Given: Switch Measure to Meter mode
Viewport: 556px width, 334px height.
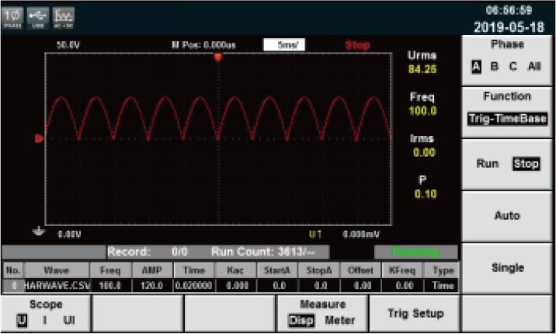Looking at the screenshot, I should pyautogui.click(x=339, y=321).
